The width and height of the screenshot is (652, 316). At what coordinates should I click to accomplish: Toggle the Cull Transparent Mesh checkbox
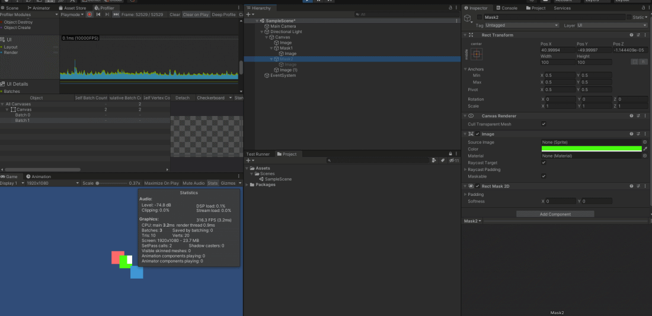(x=544, y=124)
